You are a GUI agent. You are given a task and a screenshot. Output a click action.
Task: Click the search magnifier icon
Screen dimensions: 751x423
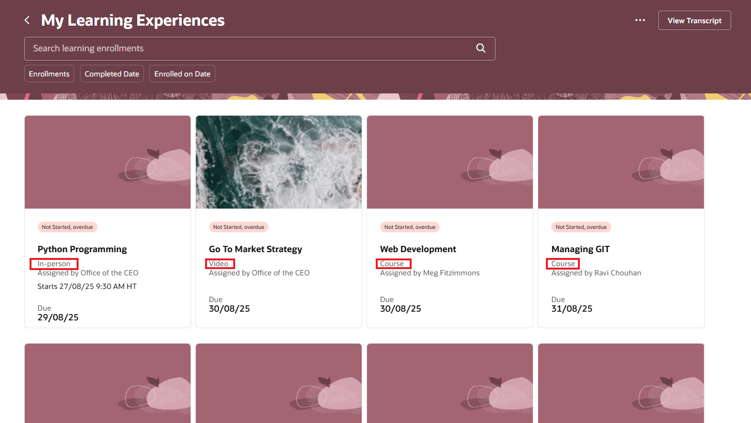(x=480, y=48)
